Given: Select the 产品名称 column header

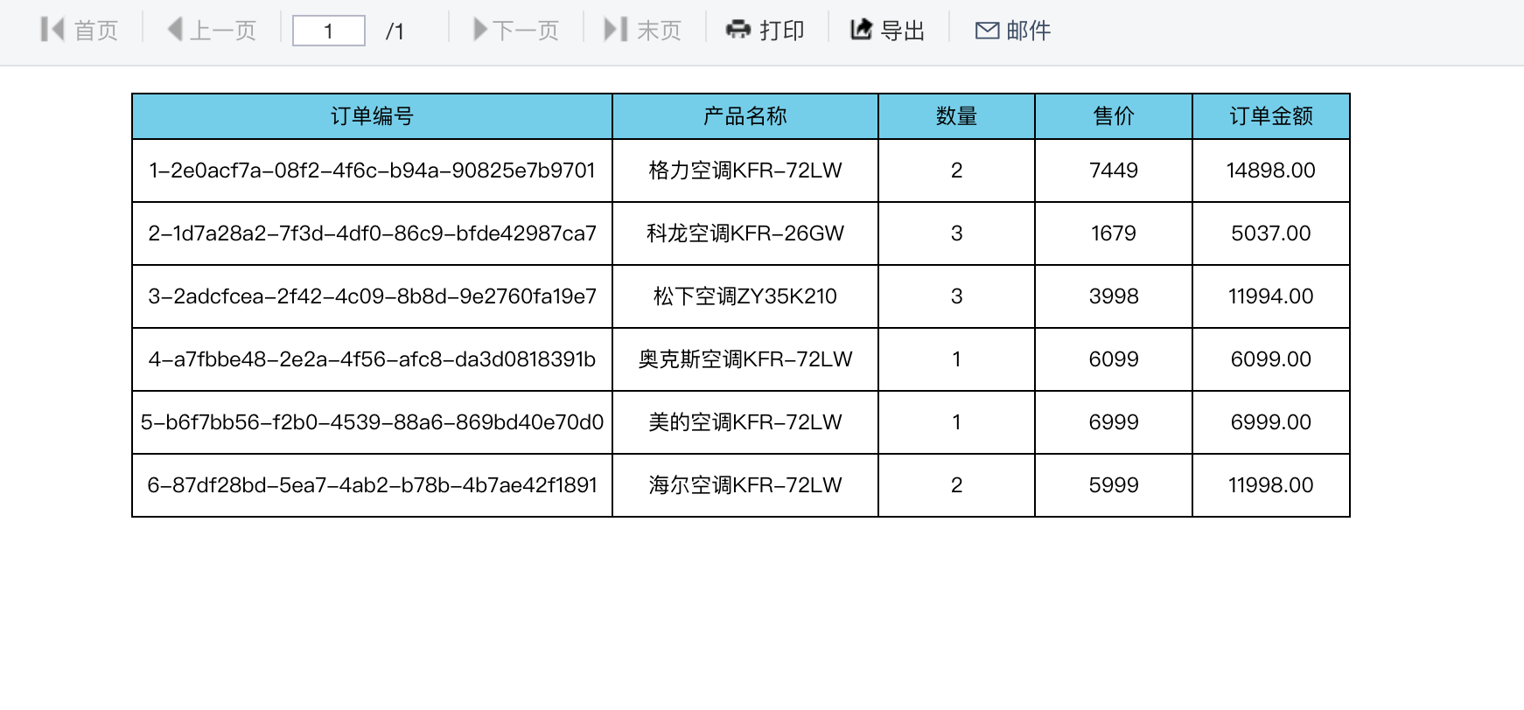Looking at the screenshot, I should click(745, 116).
